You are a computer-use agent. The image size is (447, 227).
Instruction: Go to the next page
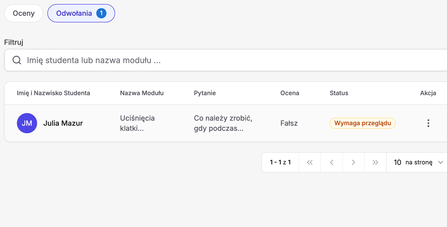[x=354, y=162]
